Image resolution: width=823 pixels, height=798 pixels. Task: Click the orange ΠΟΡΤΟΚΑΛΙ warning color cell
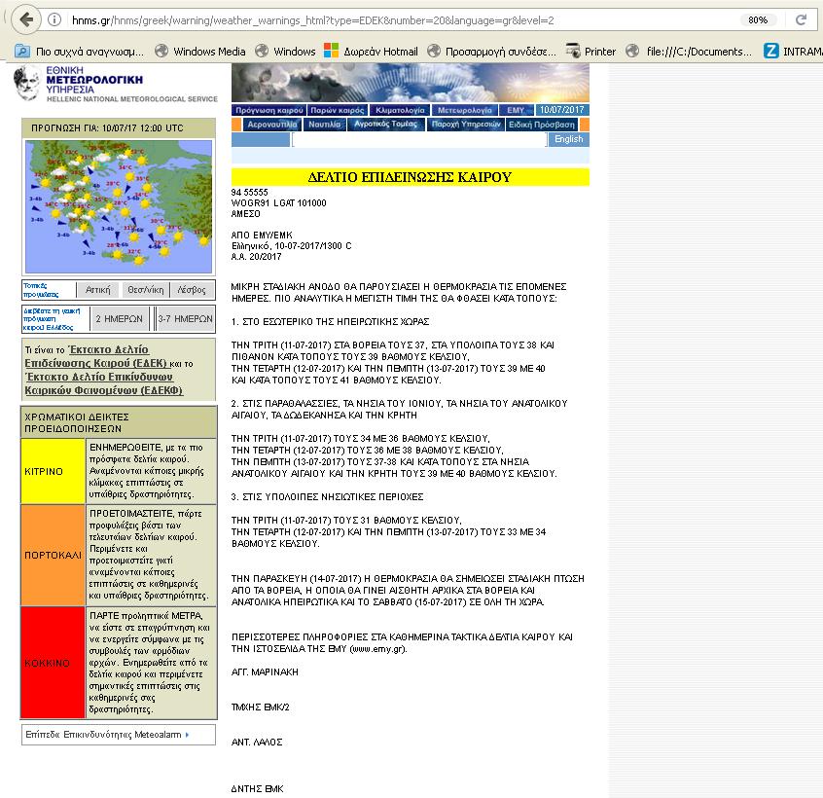(x=53, y=555)
